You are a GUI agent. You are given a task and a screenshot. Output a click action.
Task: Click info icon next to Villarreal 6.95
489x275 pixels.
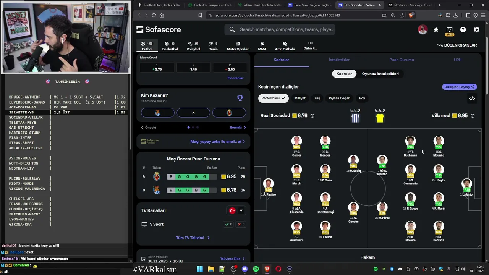[473, 116]
